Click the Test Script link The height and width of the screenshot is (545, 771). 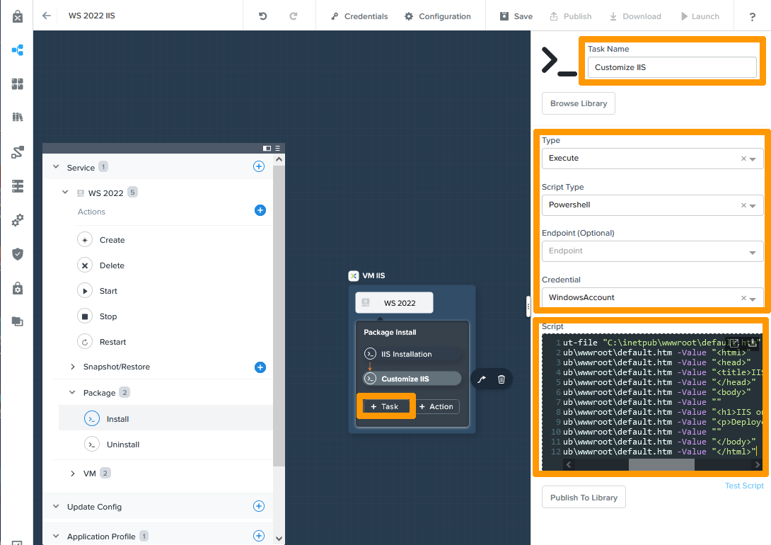744,486
